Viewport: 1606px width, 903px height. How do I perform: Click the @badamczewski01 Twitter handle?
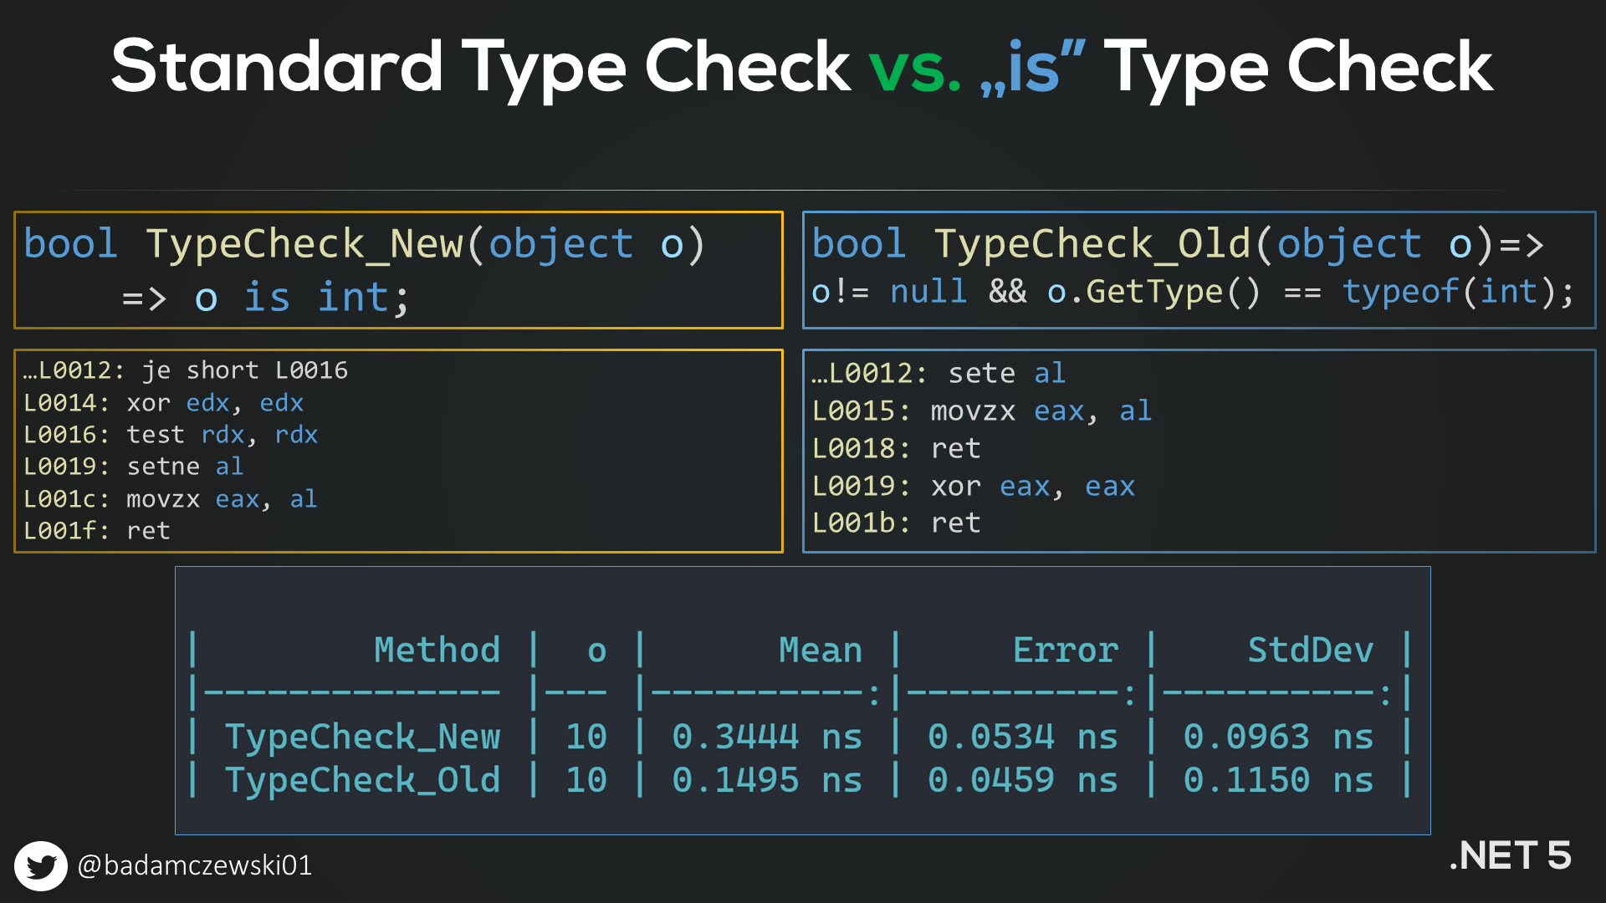(194, 865)
